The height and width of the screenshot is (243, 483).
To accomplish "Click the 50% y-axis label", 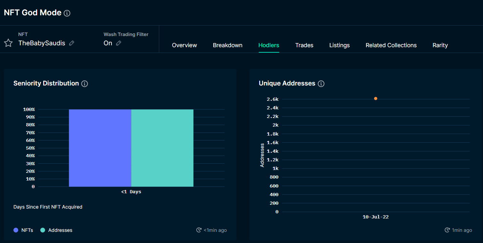I will [30, 148].
